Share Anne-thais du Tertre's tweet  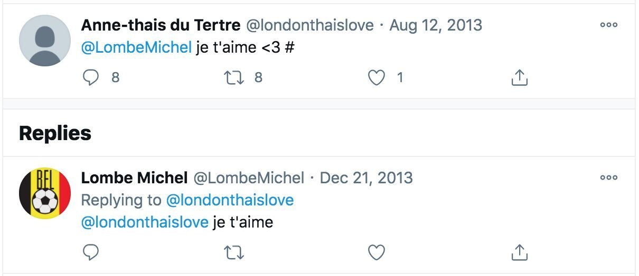click(520, 78)
